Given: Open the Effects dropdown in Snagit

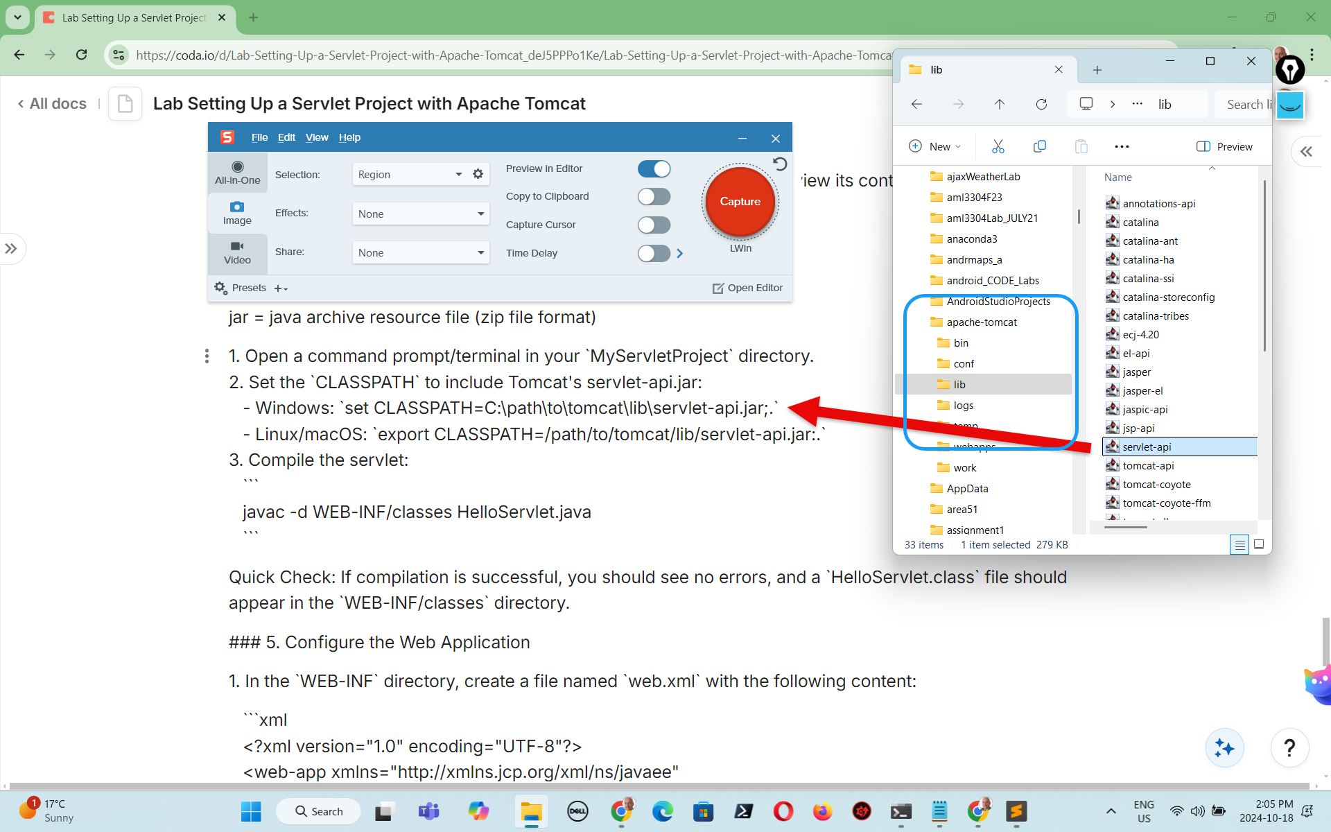Looking at the screenshot, I should tap(421, 214).
